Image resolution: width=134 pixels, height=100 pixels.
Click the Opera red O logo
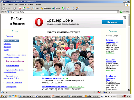(x=39, y=22)
